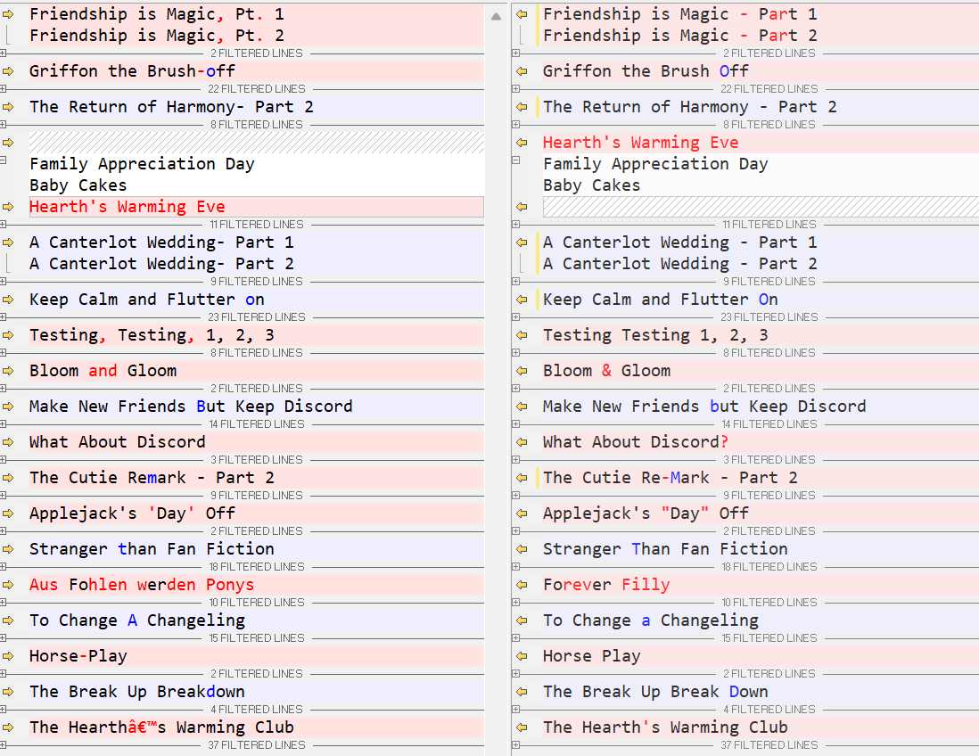
Task: Copy 'Bloom & Gloom' line to left
Action: click(x=522, y=371)
